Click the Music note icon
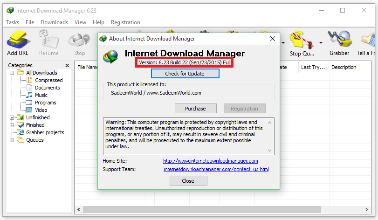Viewport: 378px width, 220px height. [29, 95]
